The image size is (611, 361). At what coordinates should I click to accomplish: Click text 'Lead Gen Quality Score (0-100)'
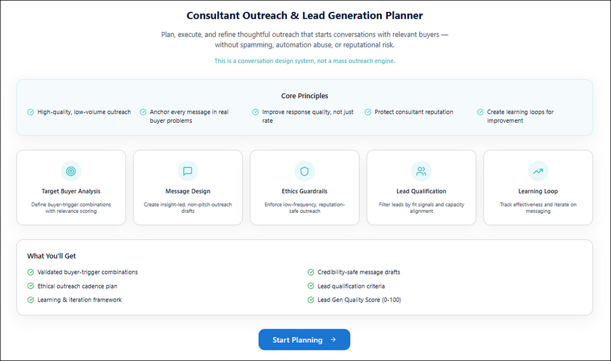pos(359,300)
